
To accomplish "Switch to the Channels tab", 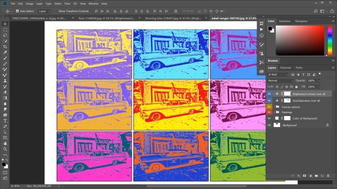I will [x=285, y=68].
